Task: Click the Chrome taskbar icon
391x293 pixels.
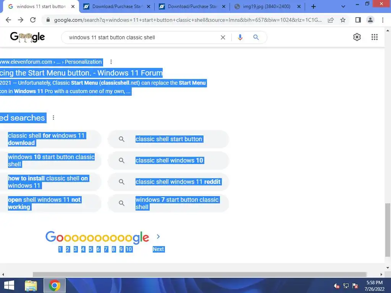Action: [x=54, y=285]
